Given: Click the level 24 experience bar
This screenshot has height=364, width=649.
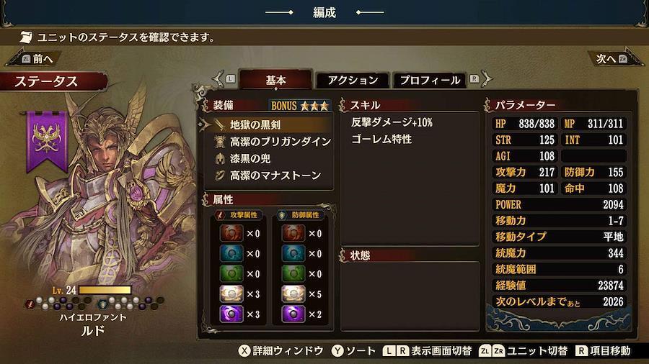Looking at the screenshot, I should [x=105, y=290].
